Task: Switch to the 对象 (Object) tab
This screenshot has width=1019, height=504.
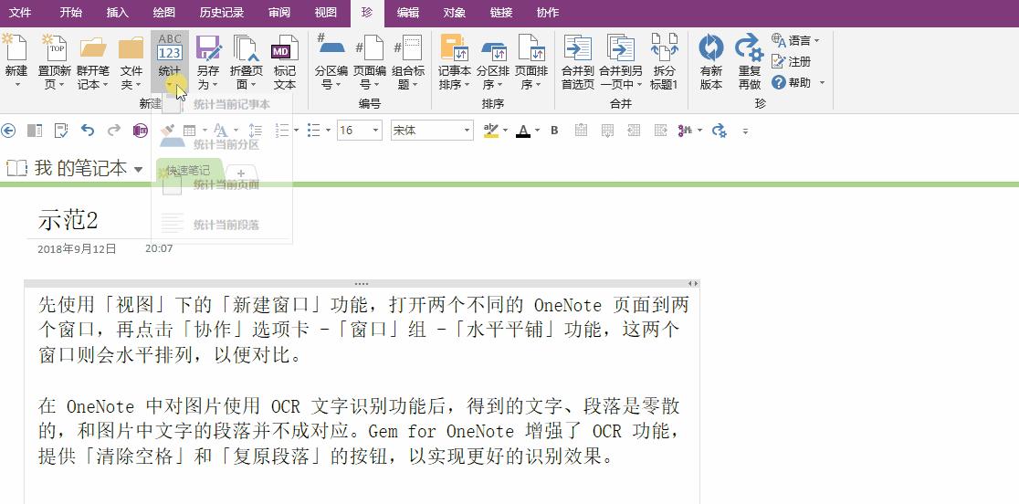Action: tap(455, 13)
